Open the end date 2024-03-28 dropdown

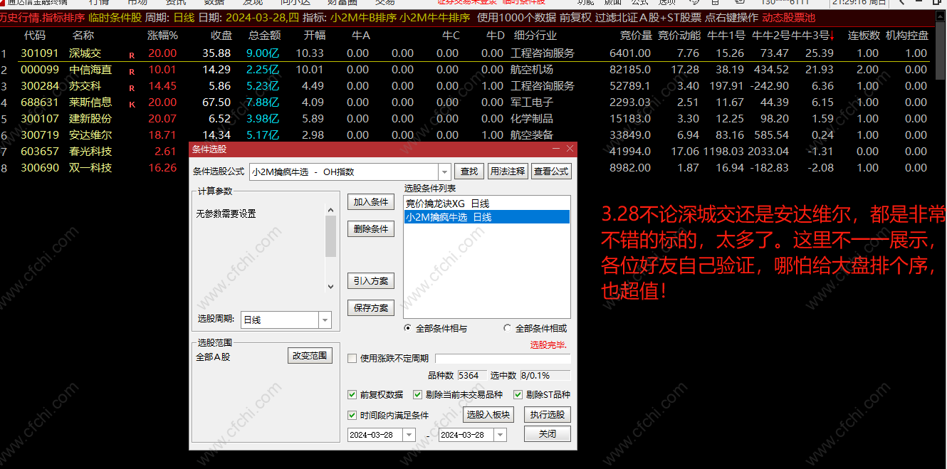pyautogui.click(x=501, y=435)
